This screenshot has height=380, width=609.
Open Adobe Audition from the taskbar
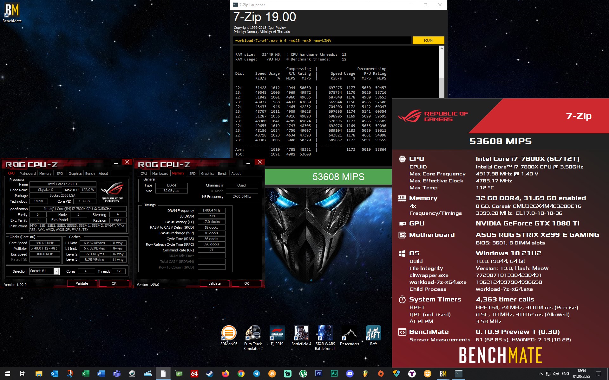click(x=334, y=374)
